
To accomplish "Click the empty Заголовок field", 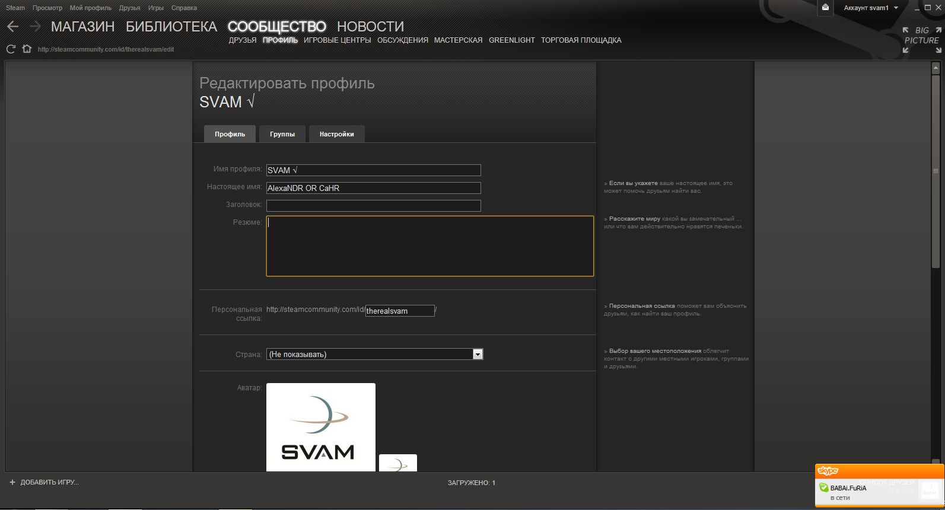I will tap(374, 206).
